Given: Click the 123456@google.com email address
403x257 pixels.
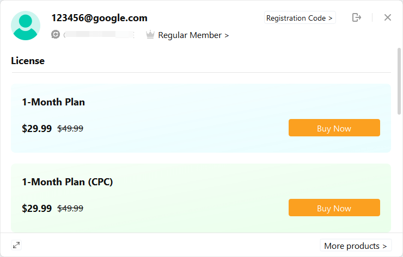Looking at the screenshot, I should point(100,18).
